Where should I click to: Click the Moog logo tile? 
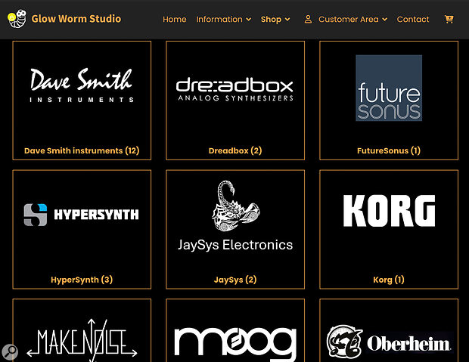pyautogui.click(x=234, y=342)
